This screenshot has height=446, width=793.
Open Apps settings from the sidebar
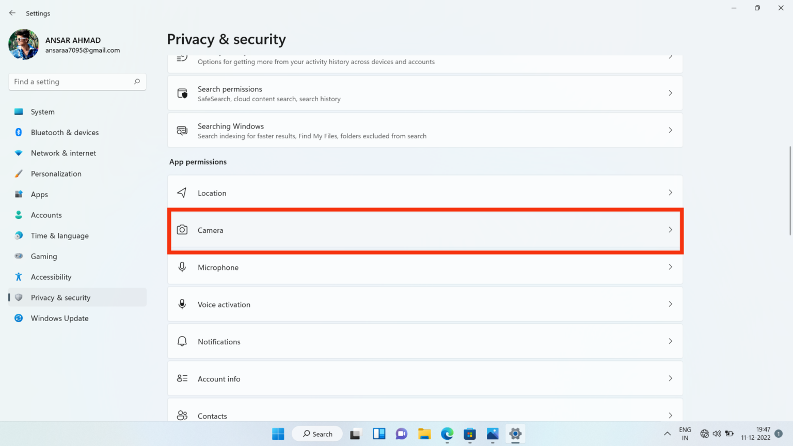39,194
